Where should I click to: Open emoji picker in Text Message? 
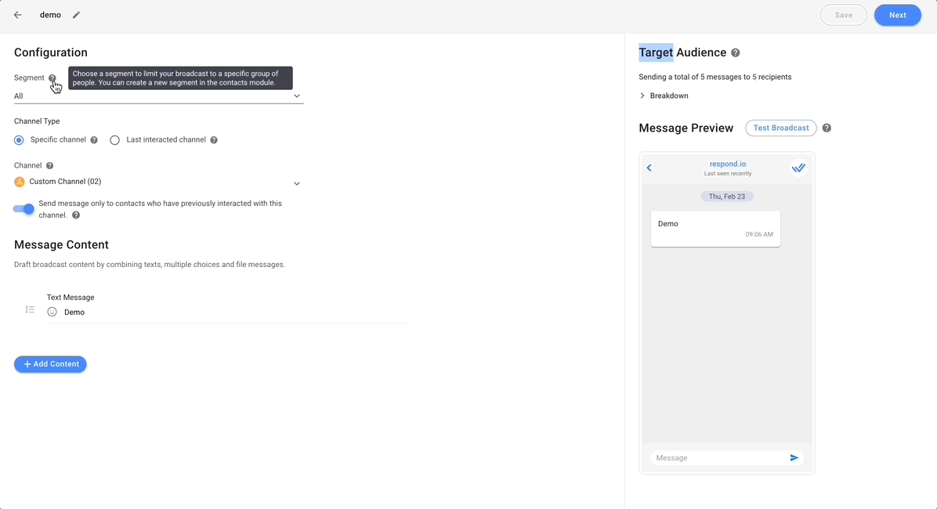point(52,312)
